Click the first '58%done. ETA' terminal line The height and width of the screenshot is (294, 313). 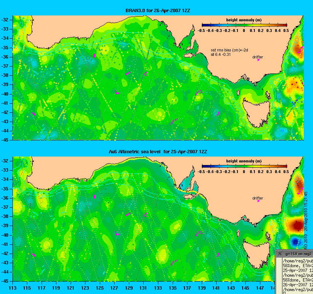pos(298,265)
